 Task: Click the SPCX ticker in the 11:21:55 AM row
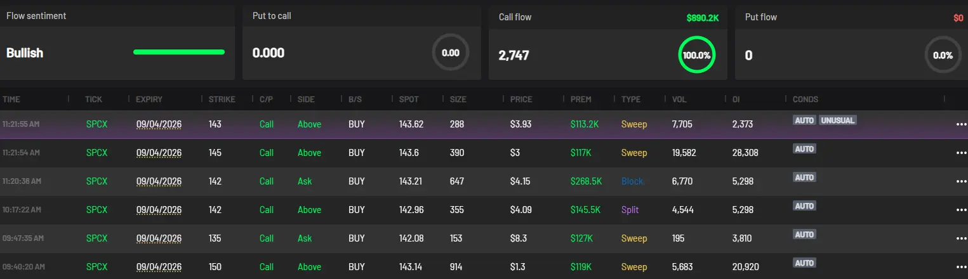96,124
